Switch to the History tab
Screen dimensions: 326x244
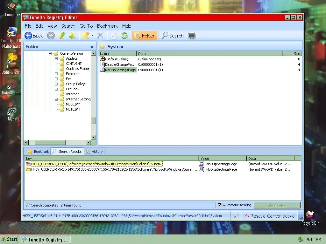(x=94, y=152)
